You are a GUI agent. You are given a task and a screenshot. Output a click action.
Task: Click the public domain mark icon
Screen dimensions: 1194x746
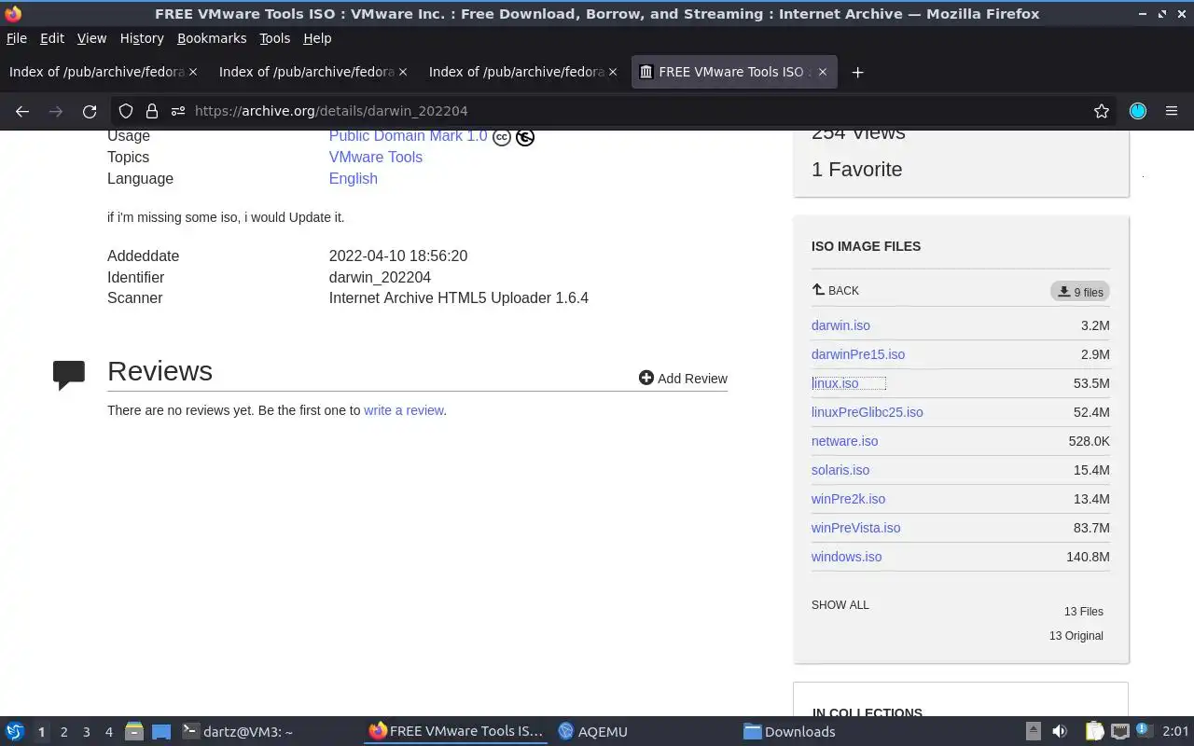(525, 137)
